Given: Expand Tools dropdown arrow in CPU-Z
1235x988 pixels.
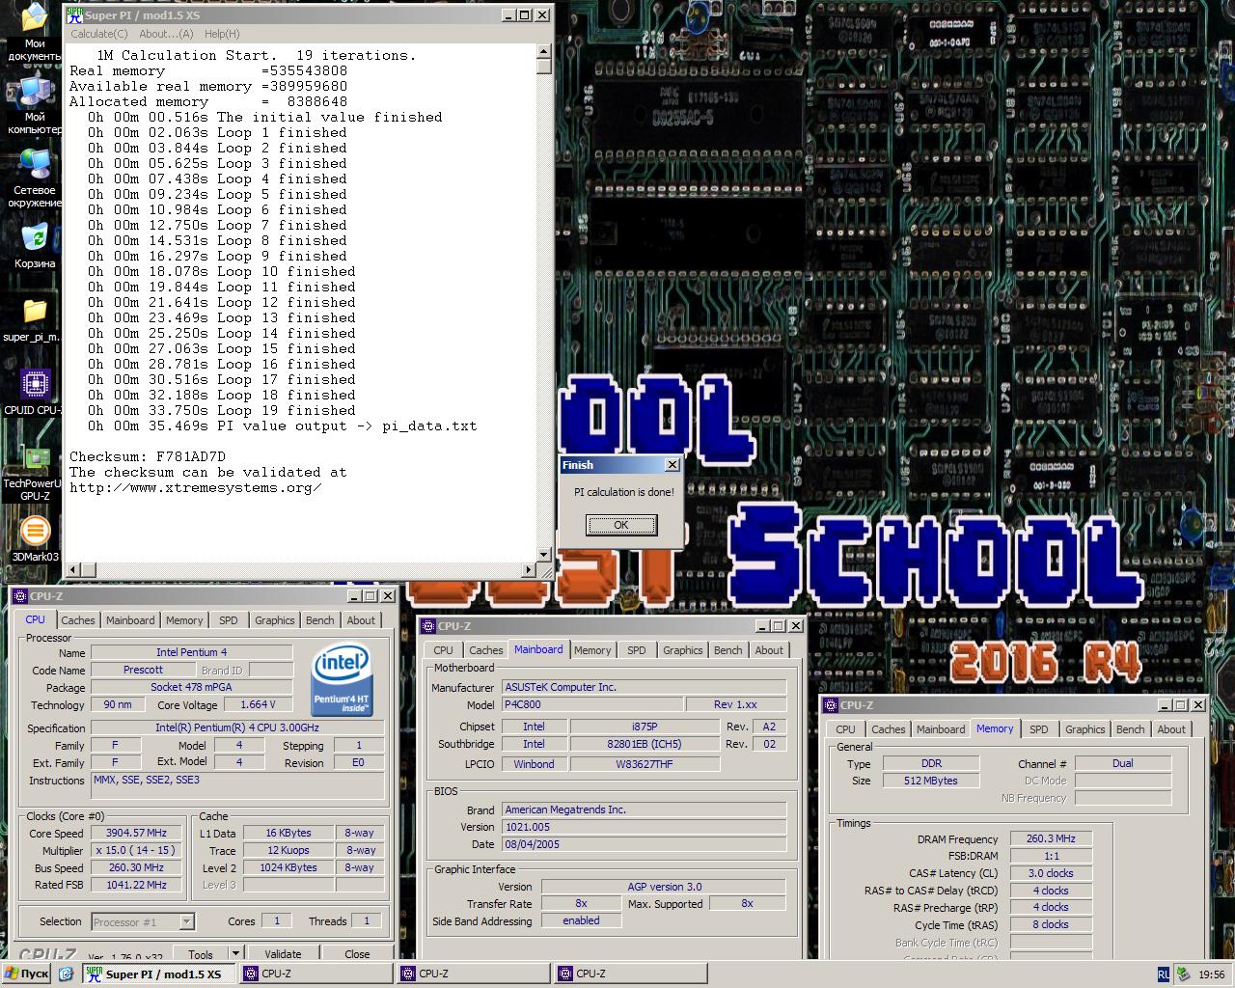Looking at the screenshot, I should click(235, 954).
